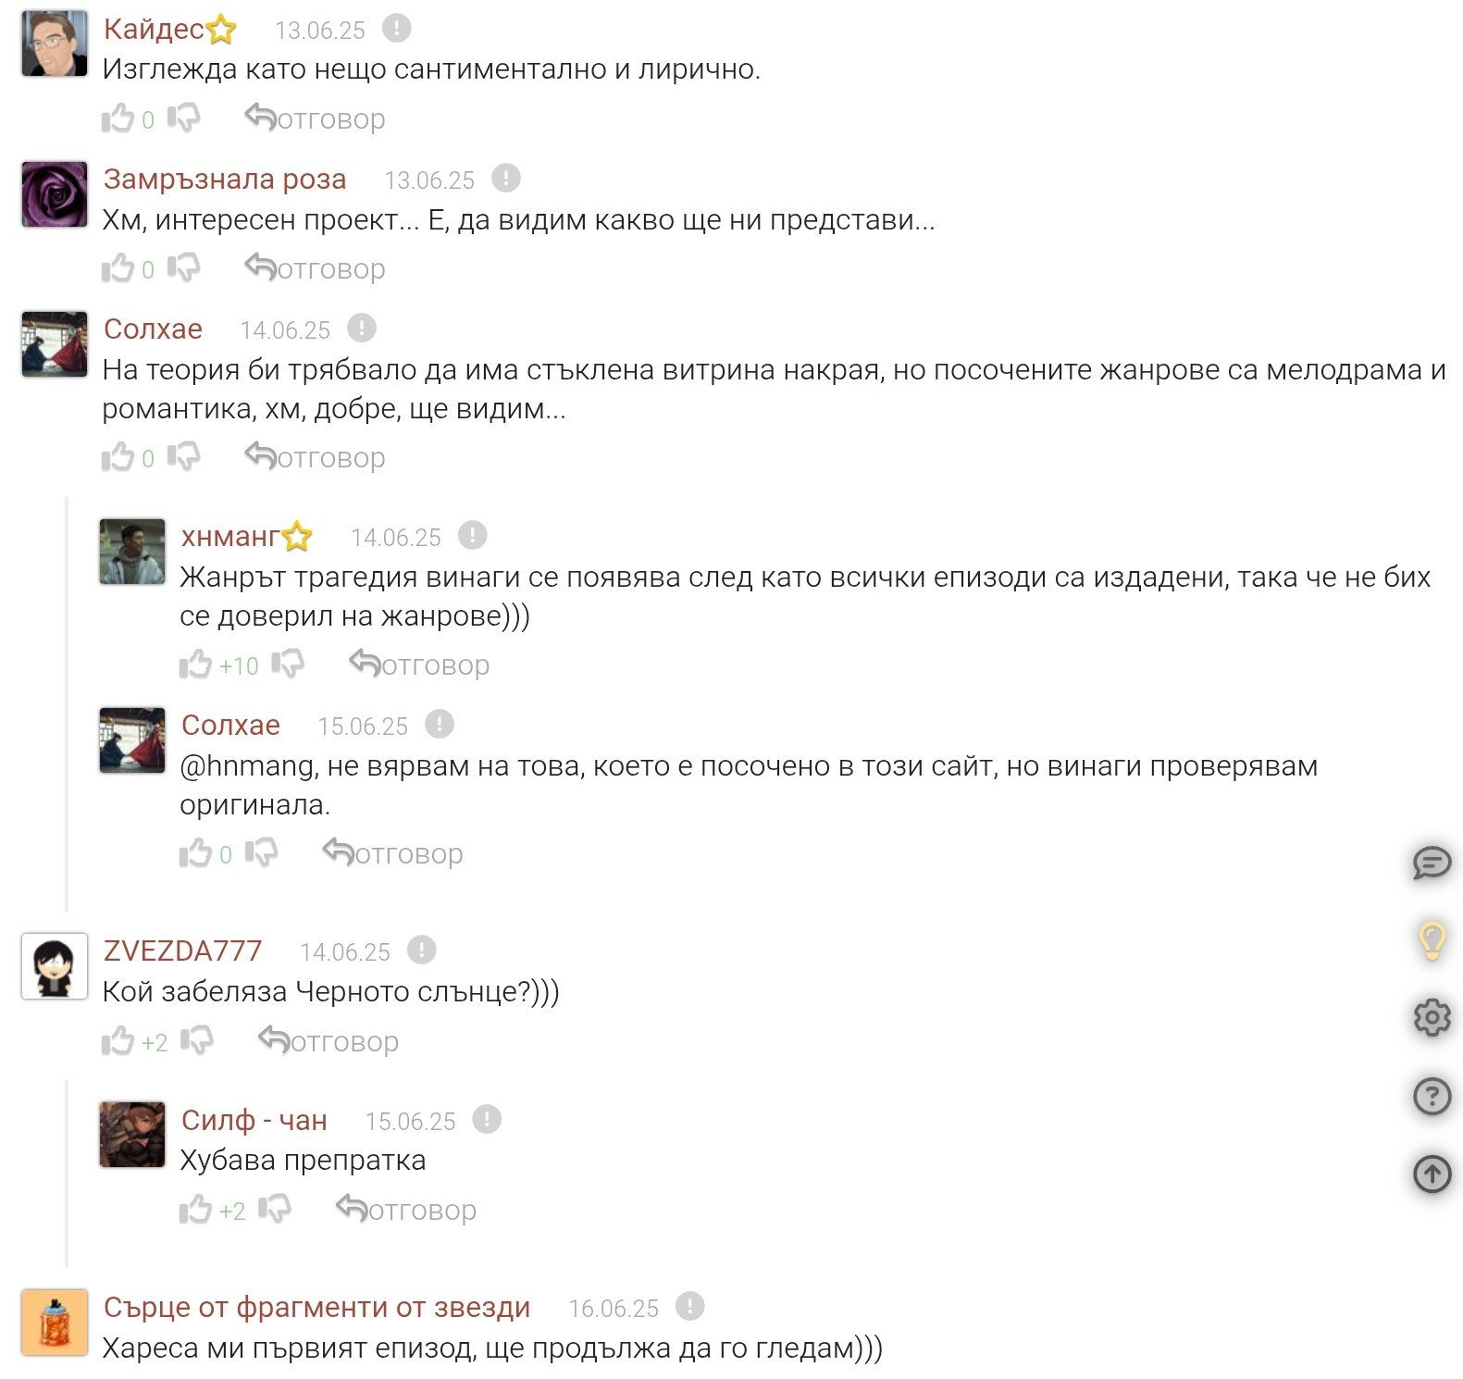Viewport: 1463px width, 1379px height.
Task: Dislike Замръзнала роза's comment
Action: [184, 268]
